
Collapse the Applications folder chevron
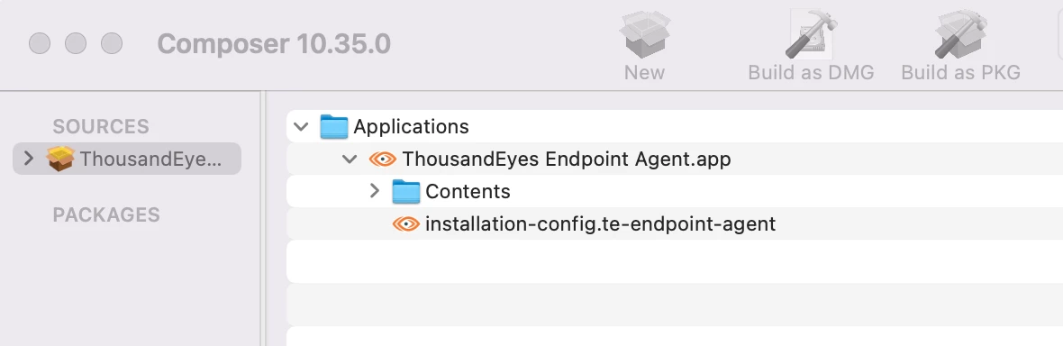(x=301, y=127)
